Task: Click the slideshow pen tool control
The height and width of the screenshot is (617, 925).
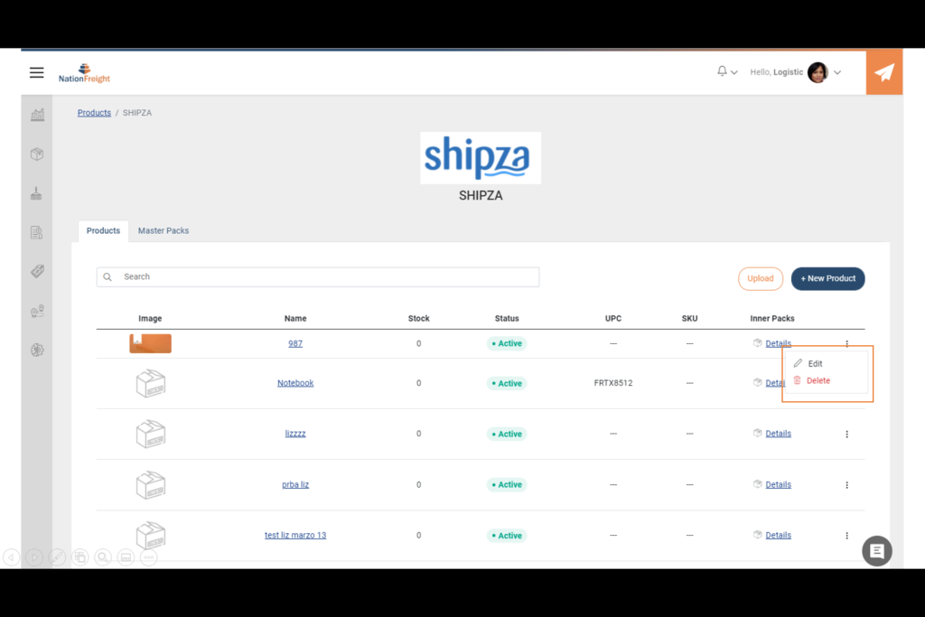Action: point(57,556)
